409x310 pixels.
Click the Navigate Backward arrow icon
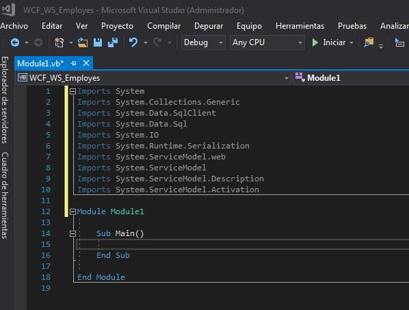click(x=15, y=42)
